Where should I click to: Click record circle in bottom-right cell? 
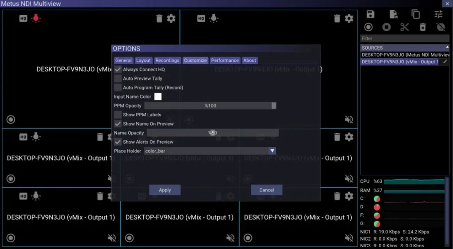(248, 238)
